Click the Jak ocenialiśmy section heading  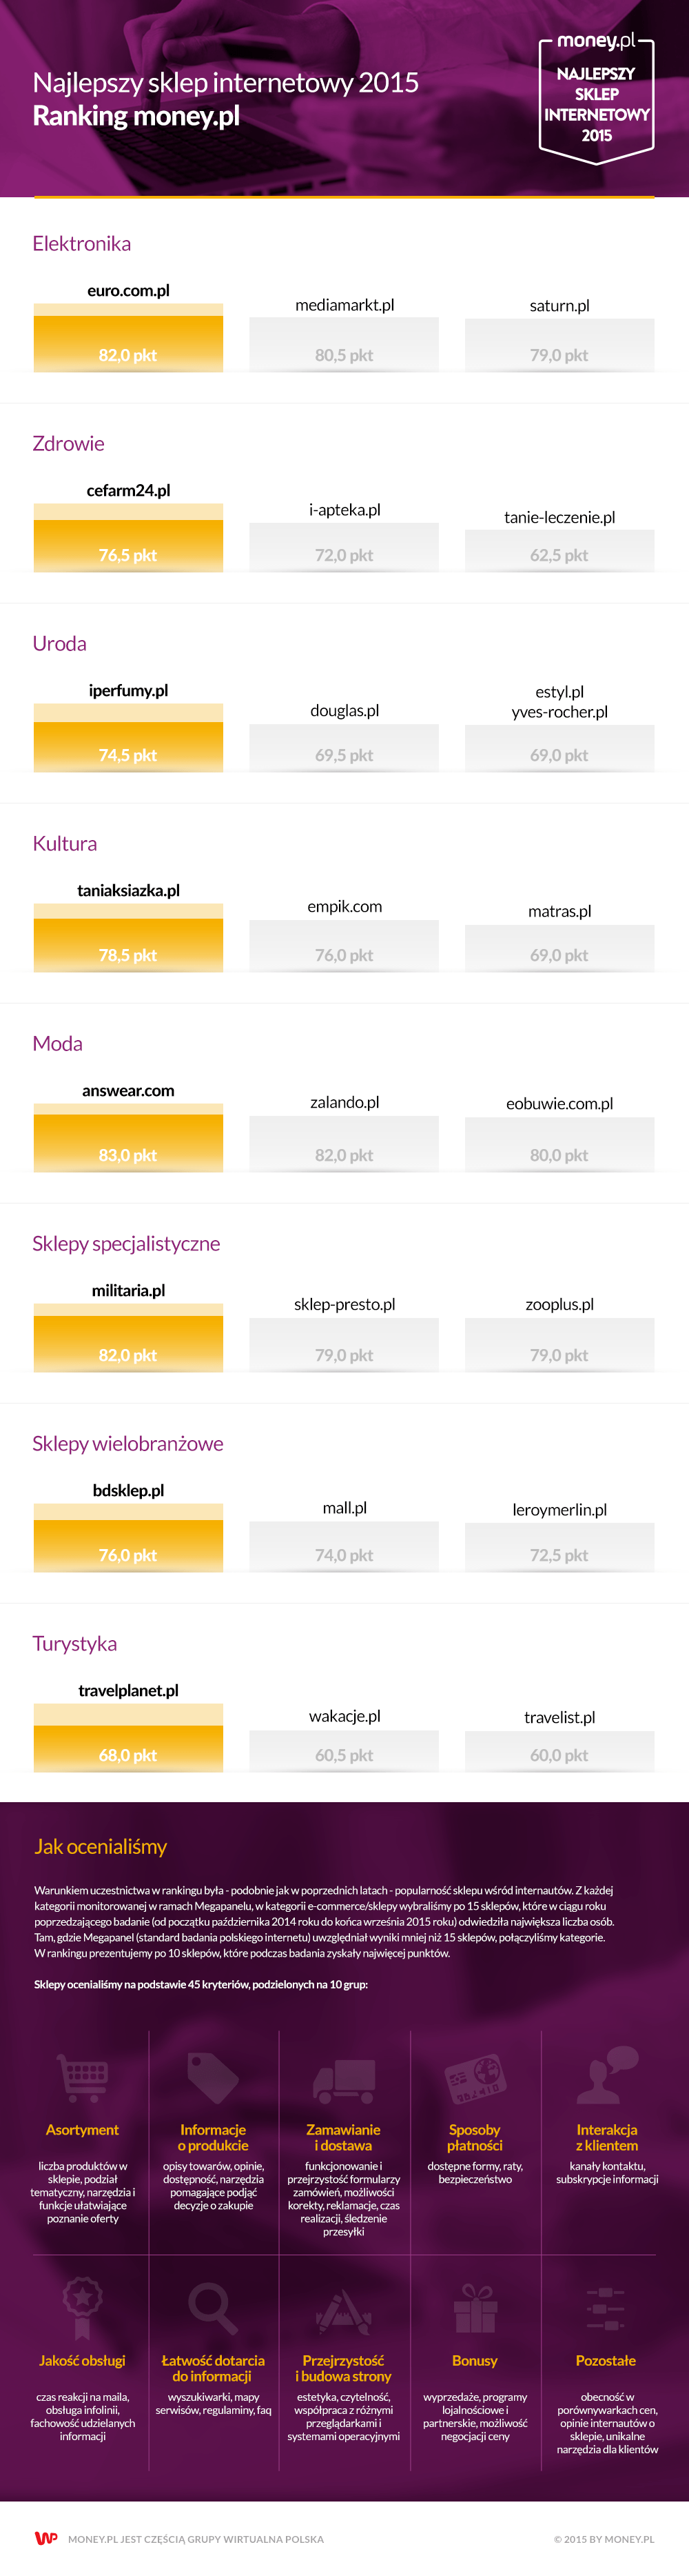coord(101,1847)
